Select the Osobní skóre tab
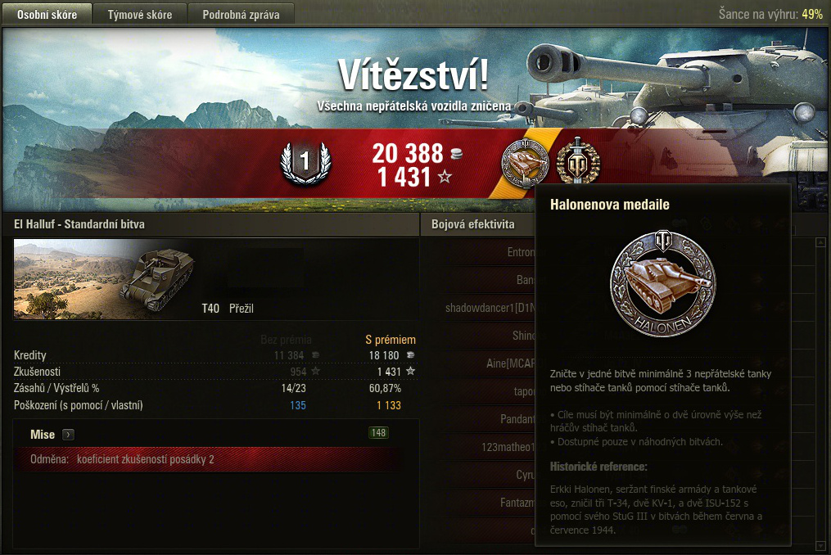The image size is (831, 555). 47,14
